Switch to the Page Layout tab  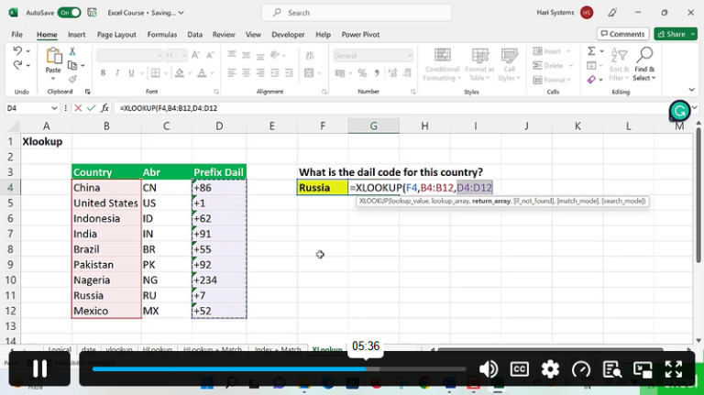pos(116,34)
